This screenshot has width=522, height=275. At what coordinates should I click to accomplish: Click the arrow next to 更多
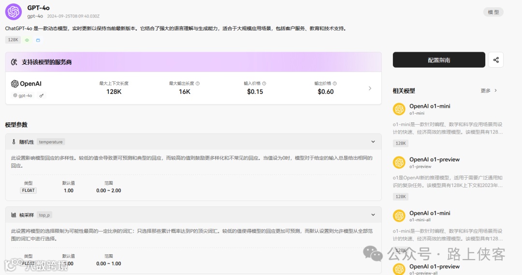coord(496,90)
